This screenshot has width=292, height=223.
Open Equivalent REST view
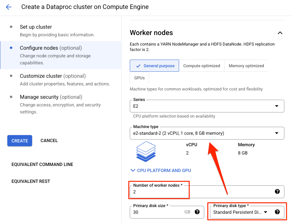31,181
